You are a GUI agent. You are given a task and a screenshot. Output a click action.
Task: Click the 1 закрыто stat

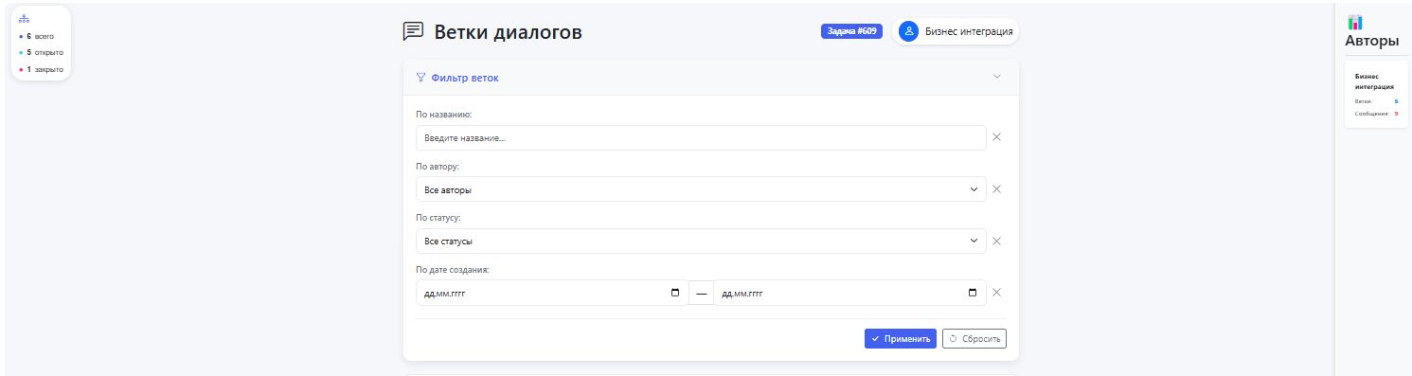click(41, 69)
